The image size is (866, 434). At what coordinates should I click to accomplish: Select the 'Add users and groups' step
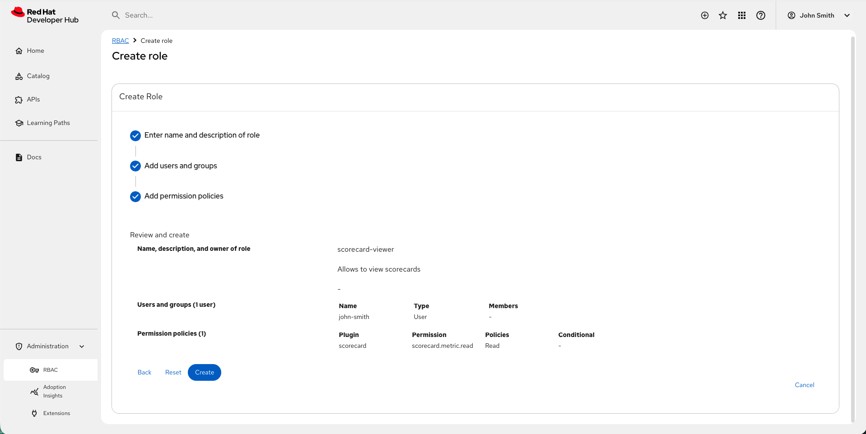pyautogui.click(x=135, y=166)
